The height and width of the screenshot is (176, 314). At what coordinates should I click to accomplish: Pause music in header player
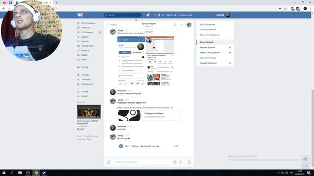point(159,15)
